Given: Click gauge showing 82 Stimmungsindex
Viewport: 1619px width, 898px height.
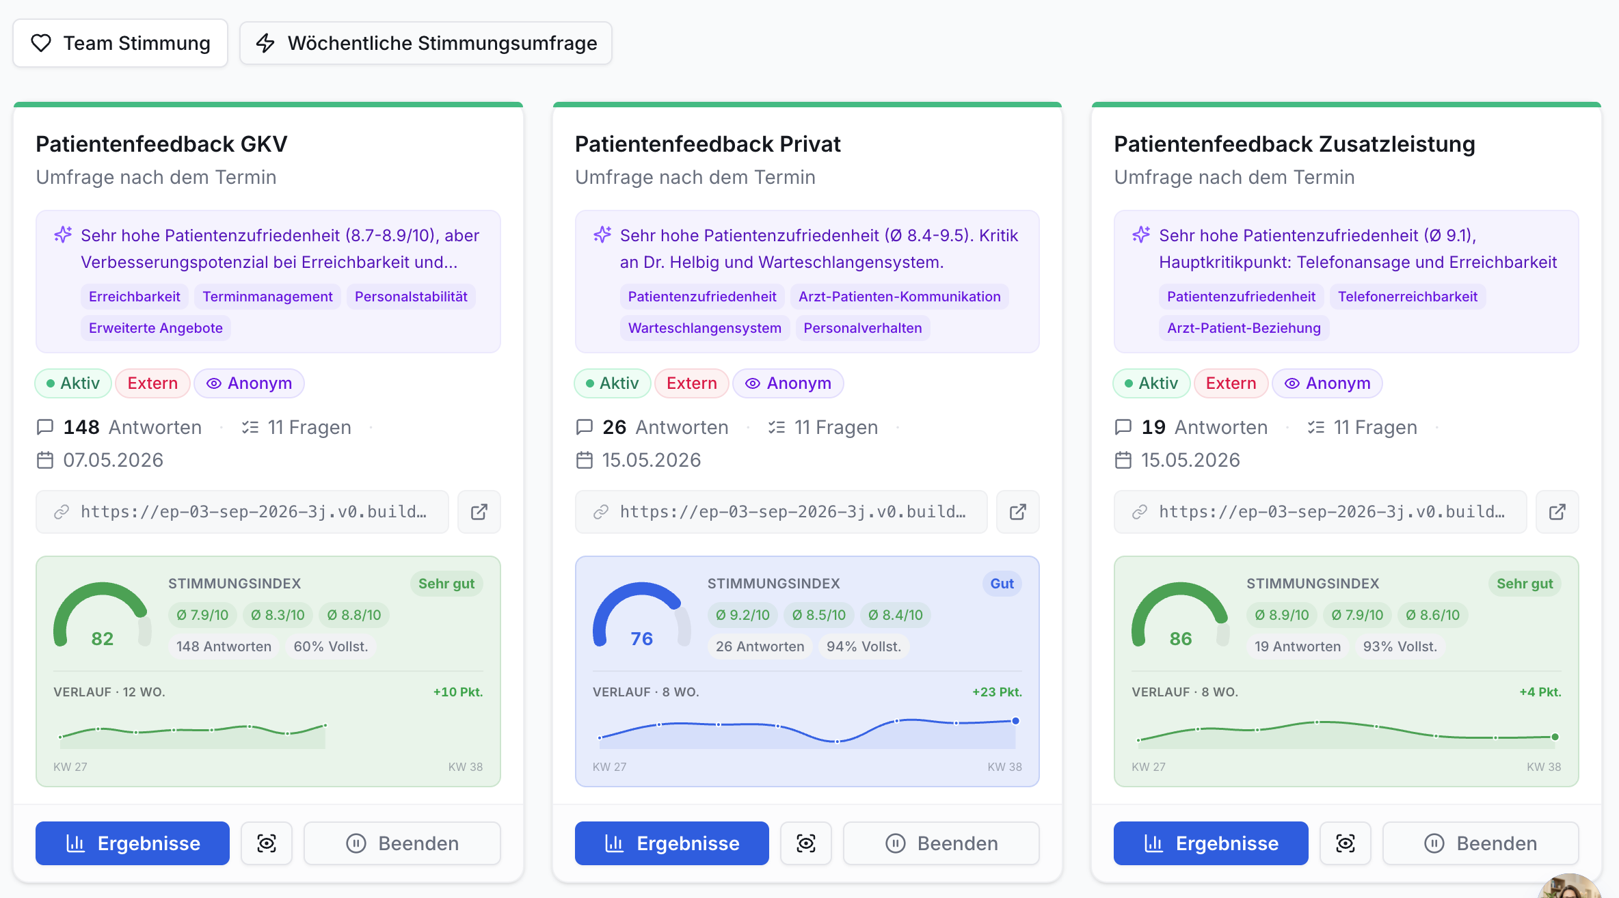Looking at the screenshot, I should tap(103, 615).
